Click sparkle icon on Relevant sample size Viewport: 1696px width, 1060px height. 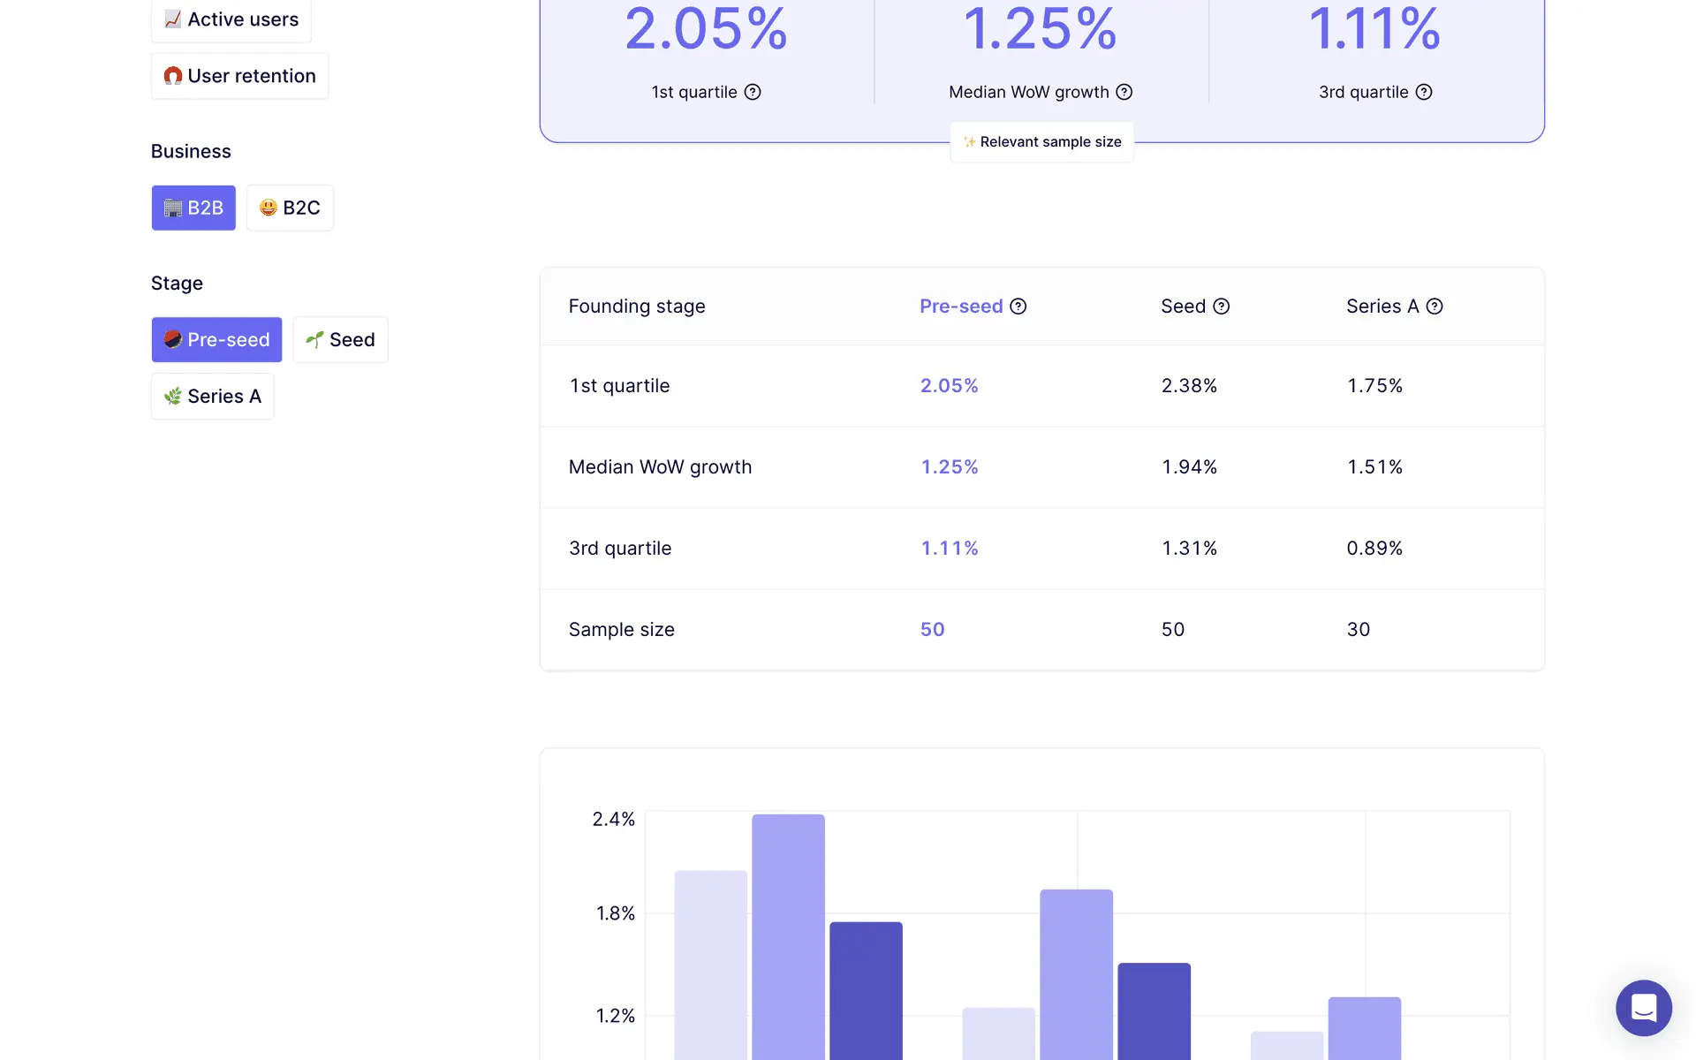click(969, 142)
